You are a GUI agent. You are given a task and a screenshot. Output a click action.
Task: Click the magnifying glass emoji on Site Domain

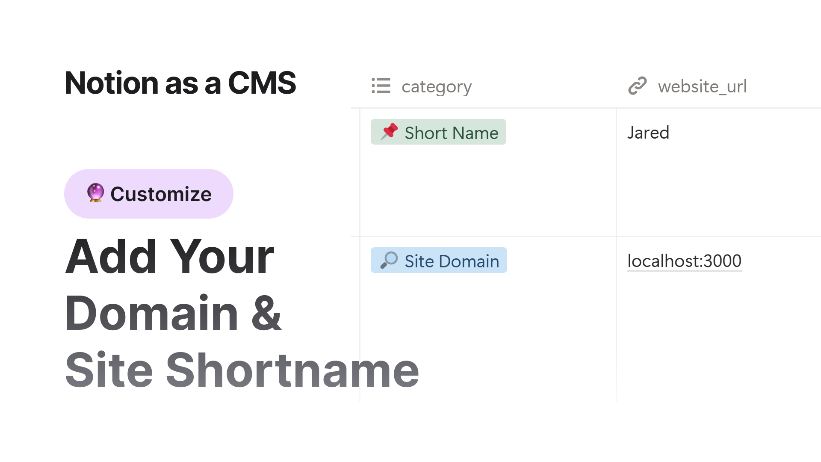[389, 260]
